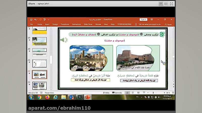Click the slide editor scroll up arrow

pos(173,28)
